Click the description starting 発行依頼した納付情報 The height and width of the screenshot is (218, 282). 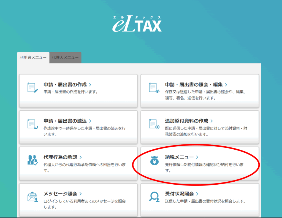(x=204, y=167)
